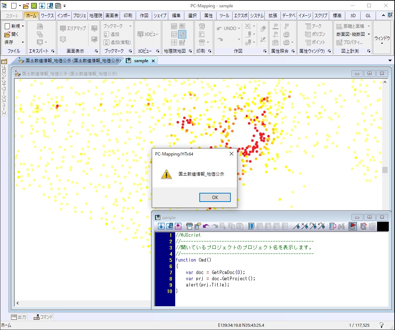Screen dimensions: 395x330
Task: Click the binoculars find icon in script toolbar
Action: point(341,226)
